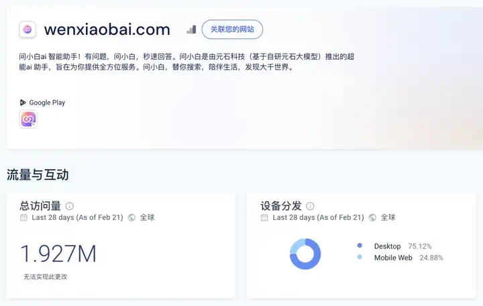483x306 pixels.
Task: Click the Mobile Web legend color dot
Action: (360, 257)
